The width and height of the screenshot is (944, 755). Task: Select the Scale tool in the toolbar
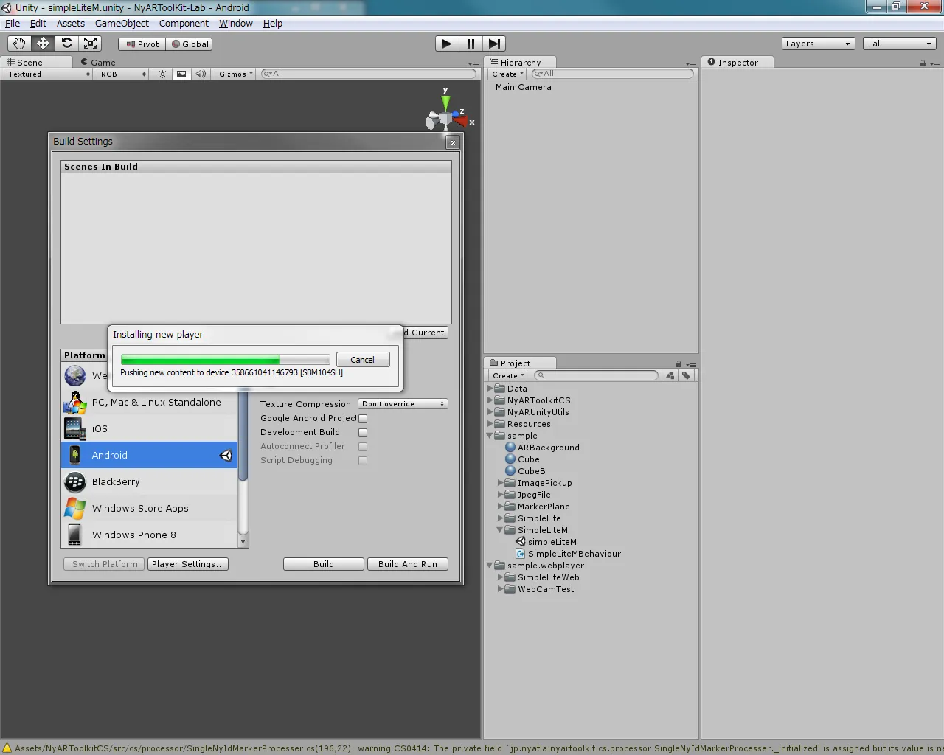click(90, 44)
